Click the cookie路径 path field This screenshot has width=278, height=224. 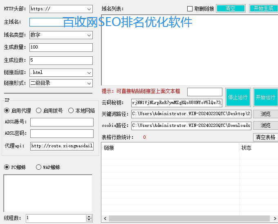191,126
